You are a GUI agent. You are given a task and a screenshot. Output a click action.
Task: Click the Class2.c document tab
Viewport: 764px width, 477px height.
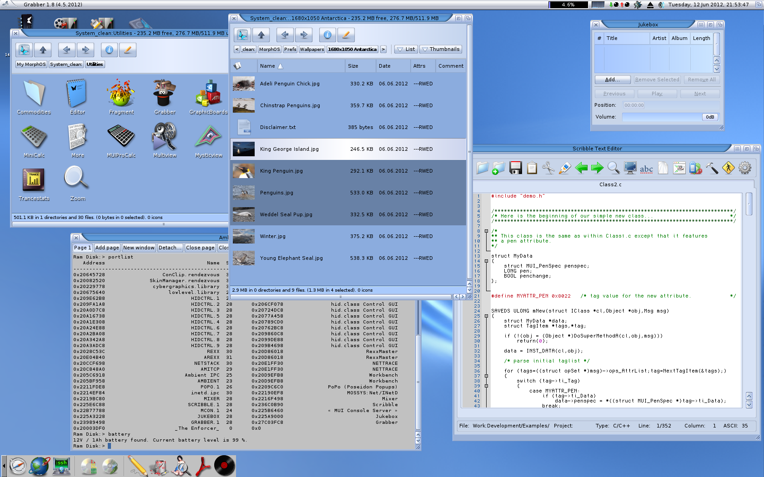610,184
